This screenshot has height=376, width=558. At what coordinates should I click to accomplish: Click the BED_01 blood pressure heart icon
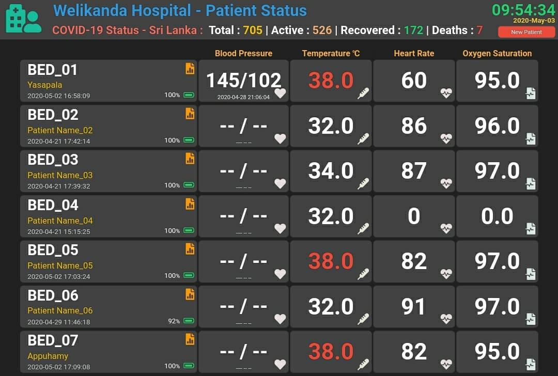pyautogui.click(x=280, y=93)
